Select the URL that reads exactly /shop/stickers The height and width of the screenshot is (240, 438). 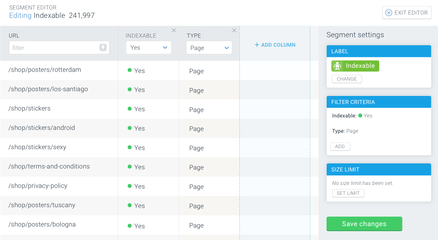pyautogui.click(x=30, y=108)
